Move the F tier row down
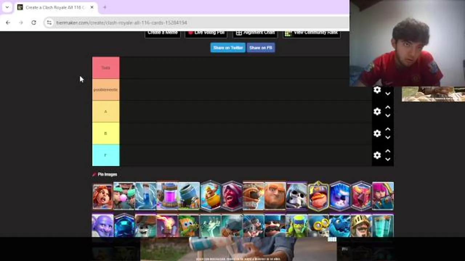Image resolution: width=465 pixels, height=261 pixels. 388,159
